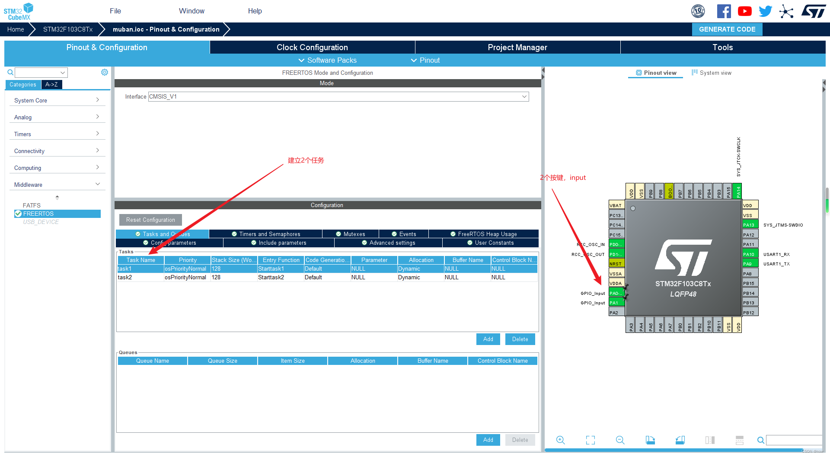Fit the chip to the view

pyautogui.click(x=591, y=440)
